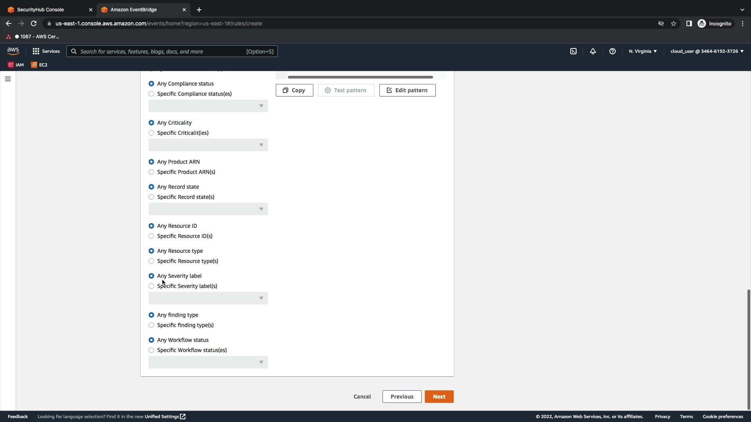Open the IAM favorite shortcut

16,65
